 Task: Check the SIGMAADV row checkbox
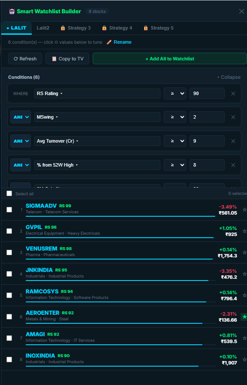point(9,209)
